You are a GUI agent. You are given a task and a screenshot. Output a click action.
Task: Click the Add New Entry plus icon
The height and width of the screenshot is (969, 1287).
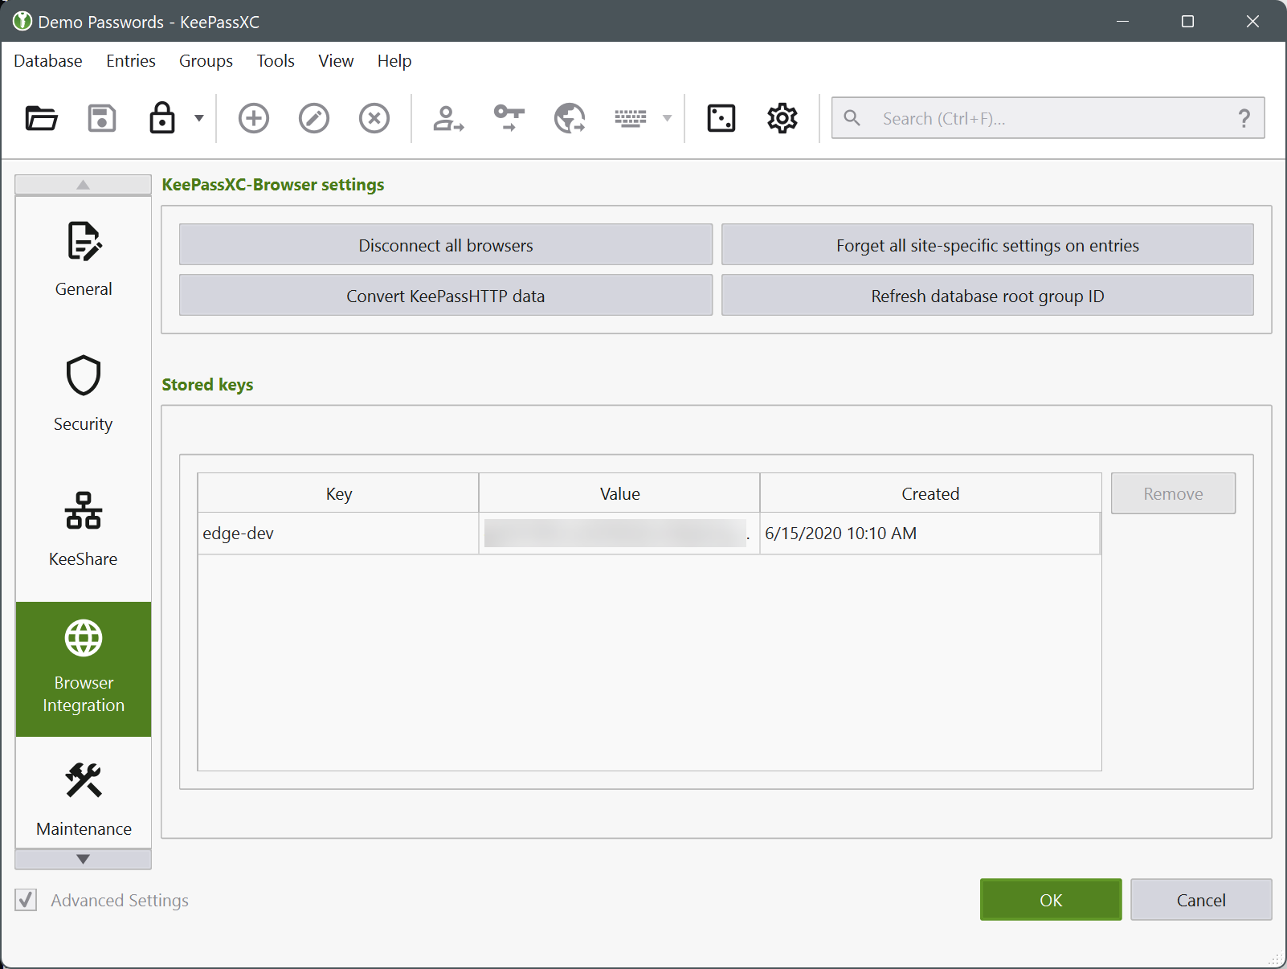[254, 118]
